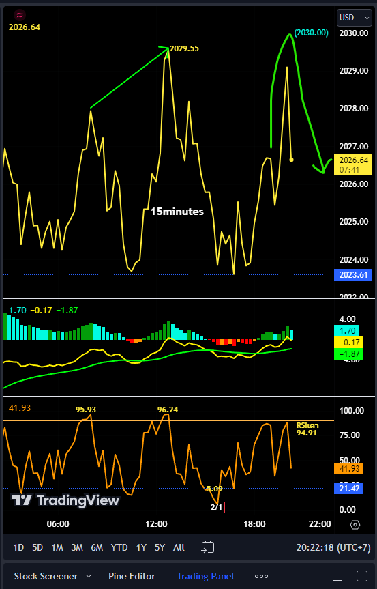Click the 96.24 RSI peak label
This screenshot has width=377, height=589.
click(168, 410)
